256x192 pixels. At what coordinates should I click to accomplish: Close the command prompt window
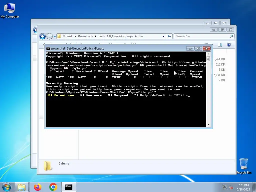[206, 48]
